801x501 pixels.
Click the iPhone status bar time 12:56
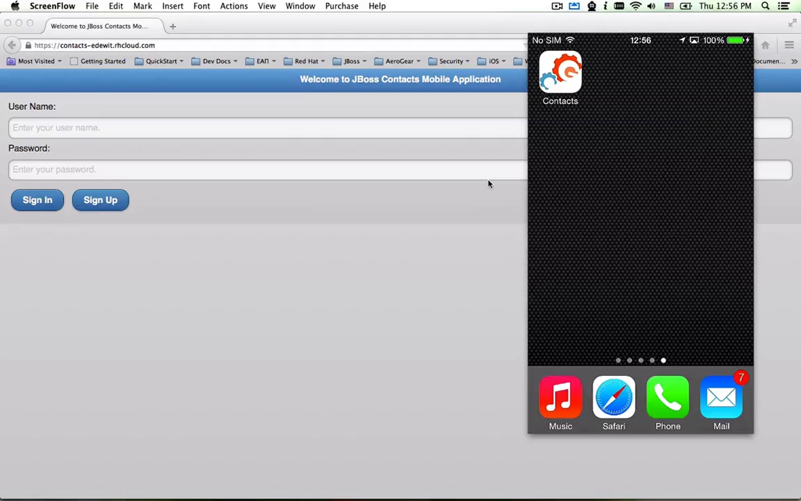640,40
